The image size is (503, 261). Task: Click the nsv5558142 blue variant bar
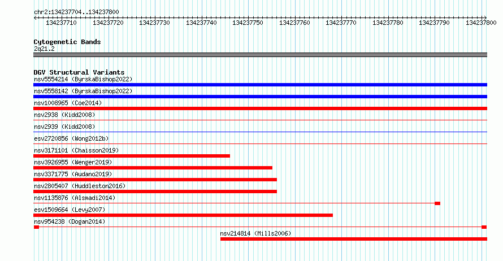point(260,97)
